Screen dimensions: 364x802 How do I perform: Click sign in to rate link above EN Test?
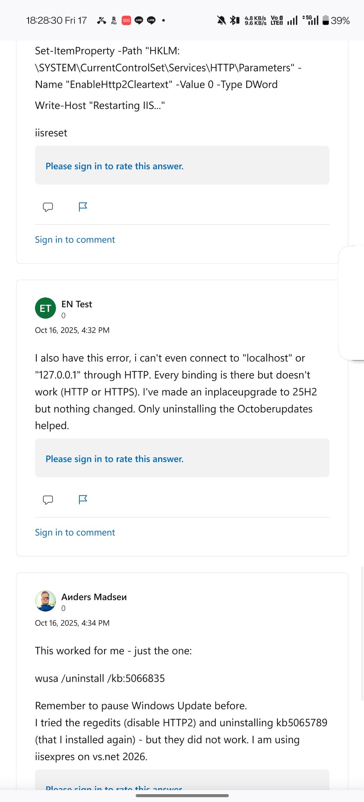click(x=114, y=166)
